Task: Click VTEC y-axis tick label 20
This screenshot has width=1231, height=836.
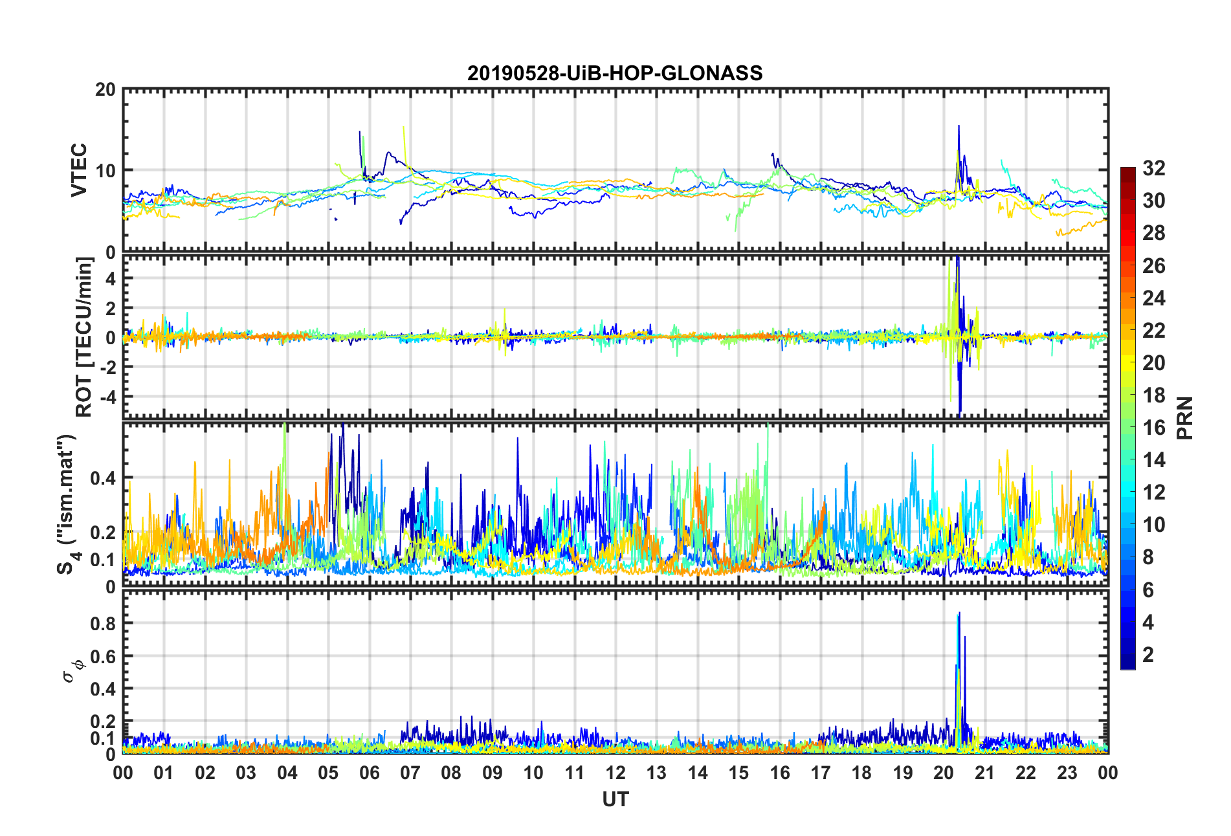Action: tap(105, 90)
